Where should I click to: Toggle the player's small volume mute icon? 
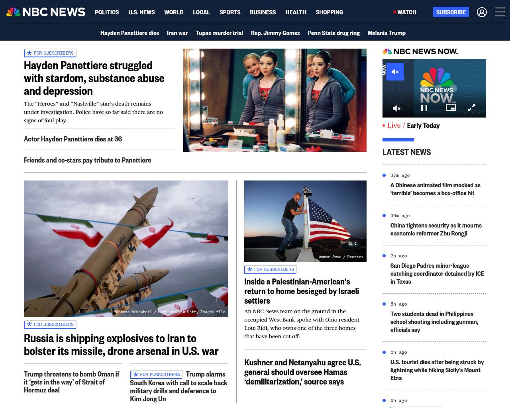pyautogui.click(x=397, y=108)
